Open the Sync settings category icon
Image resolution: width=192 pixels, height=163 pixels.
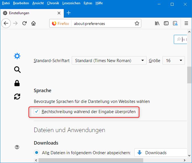[x=17, y=96]
